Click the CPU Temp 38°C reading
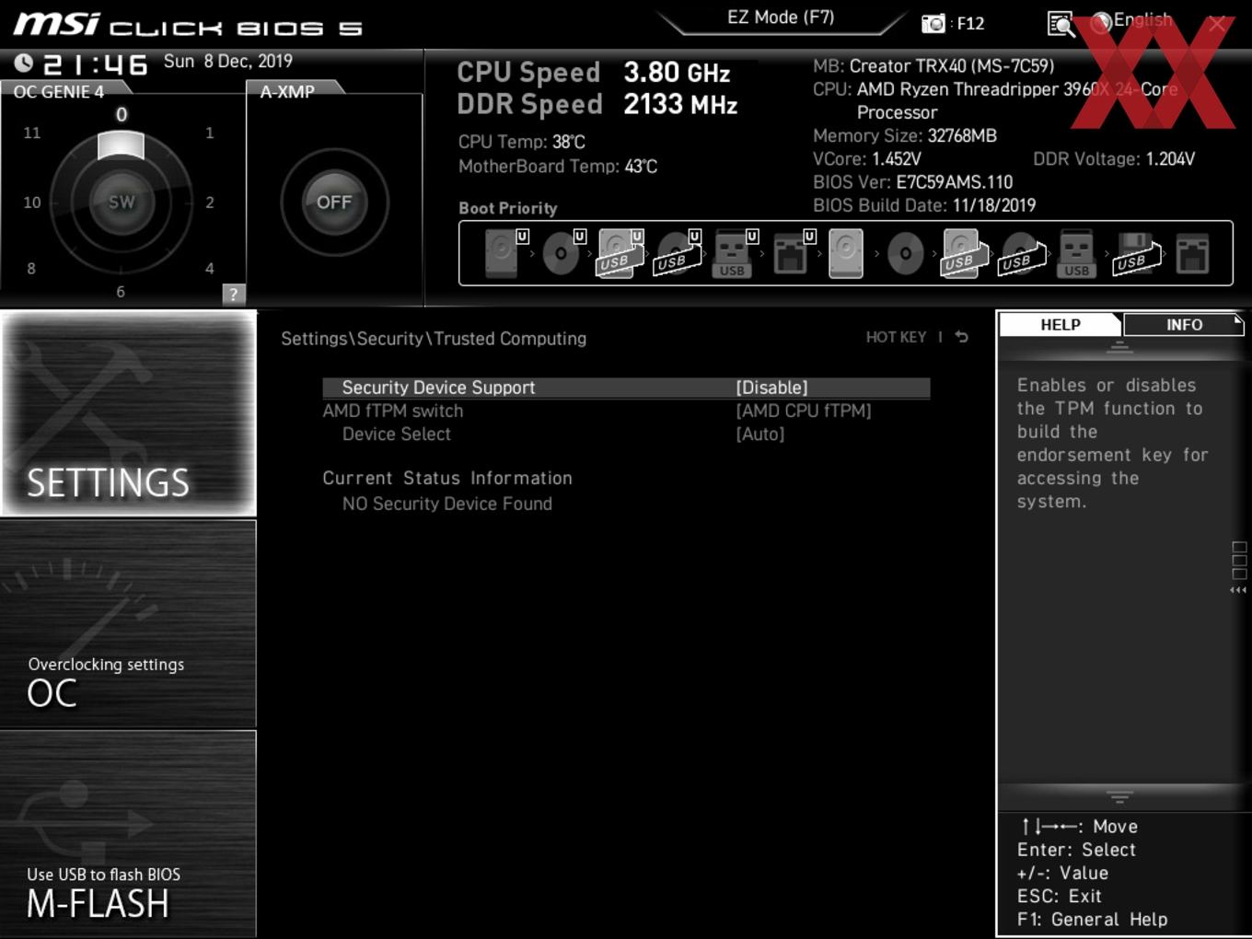The width and height of the screenshot is (1252, 939). pos(522,142)
